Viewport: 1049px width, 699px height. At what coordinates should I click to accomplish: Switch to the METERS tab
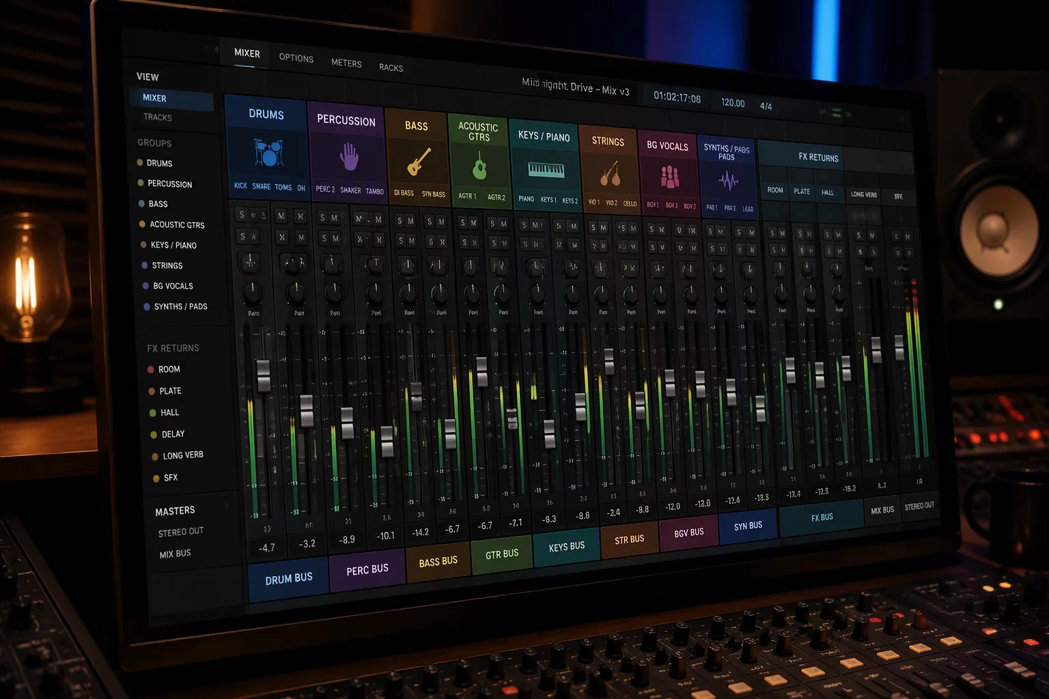(346, 63)
